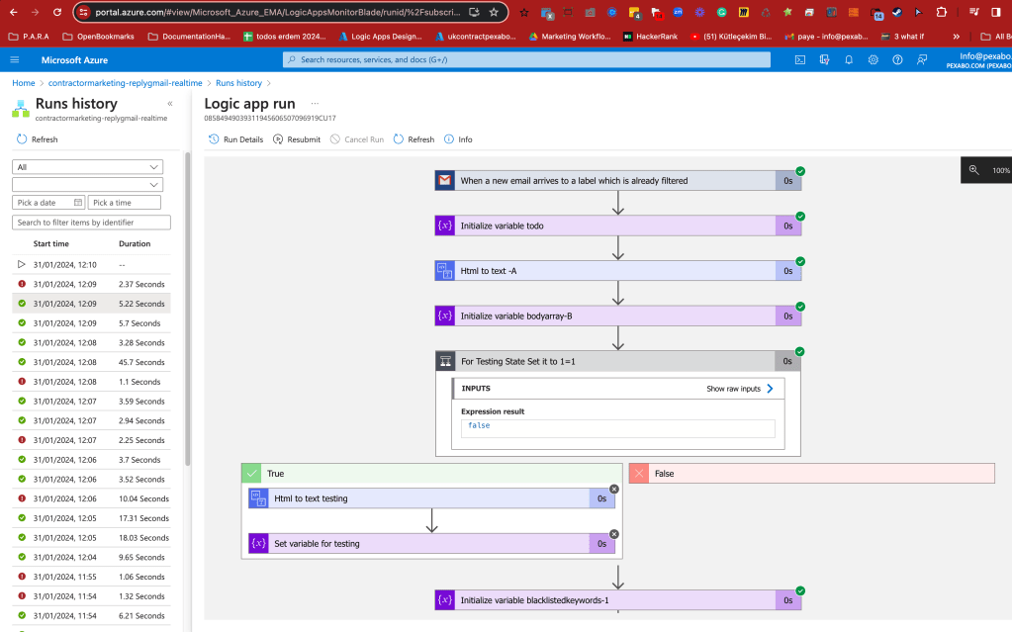Collapse the For Testing State condition header
1012x632 pixels.
[618, 362]
